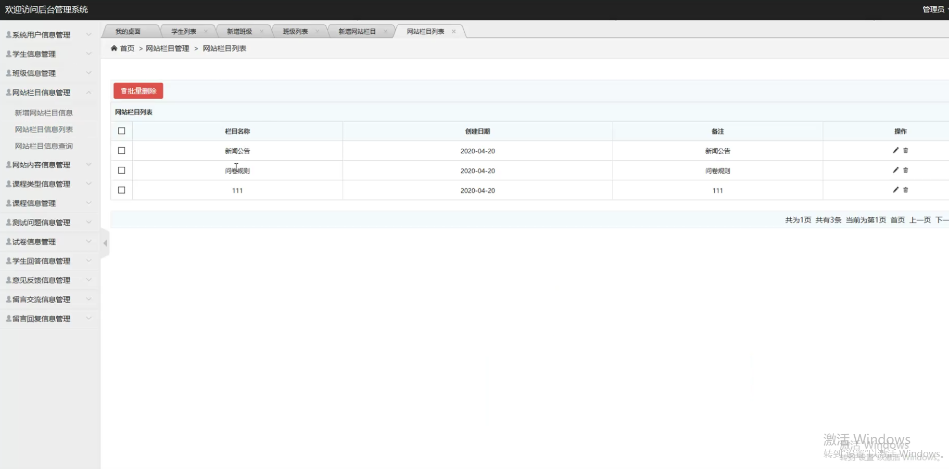Delete the 111 row with trash icon
This screenshot has width=949, height=469.
pos(905,190)
